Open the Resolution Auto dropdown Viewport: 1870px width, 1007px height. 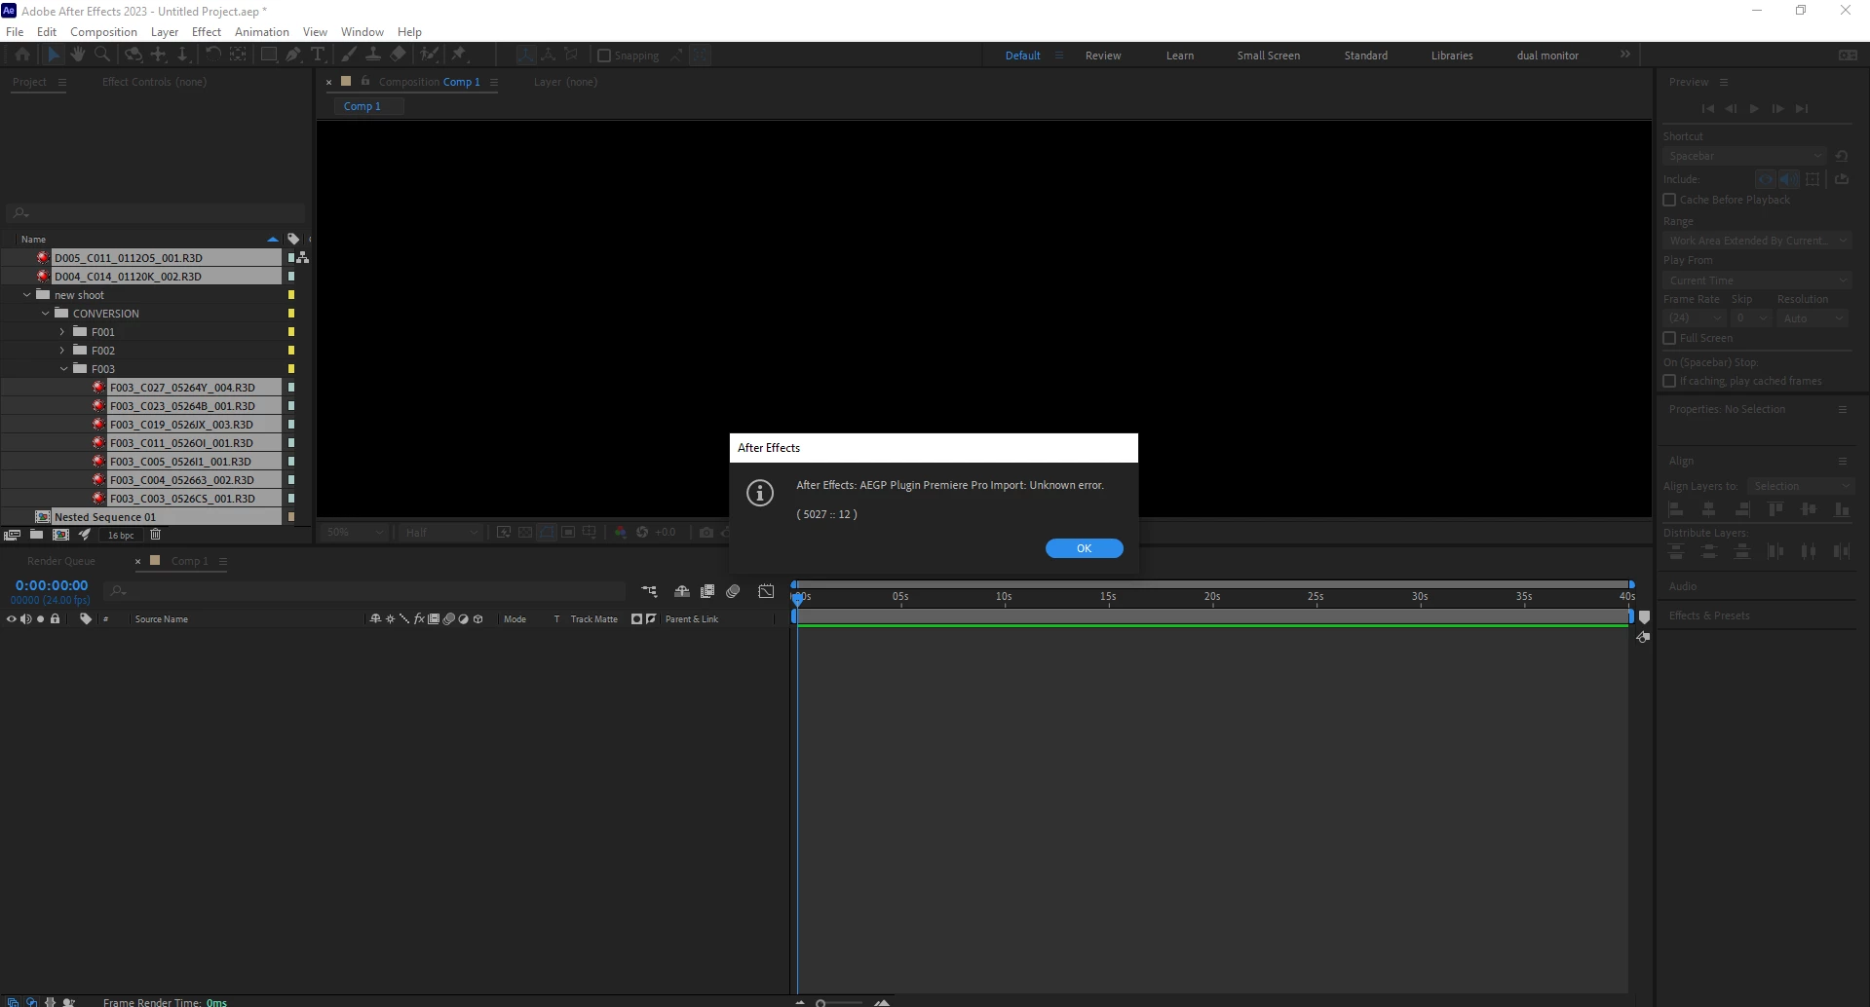pos(1813,318)
